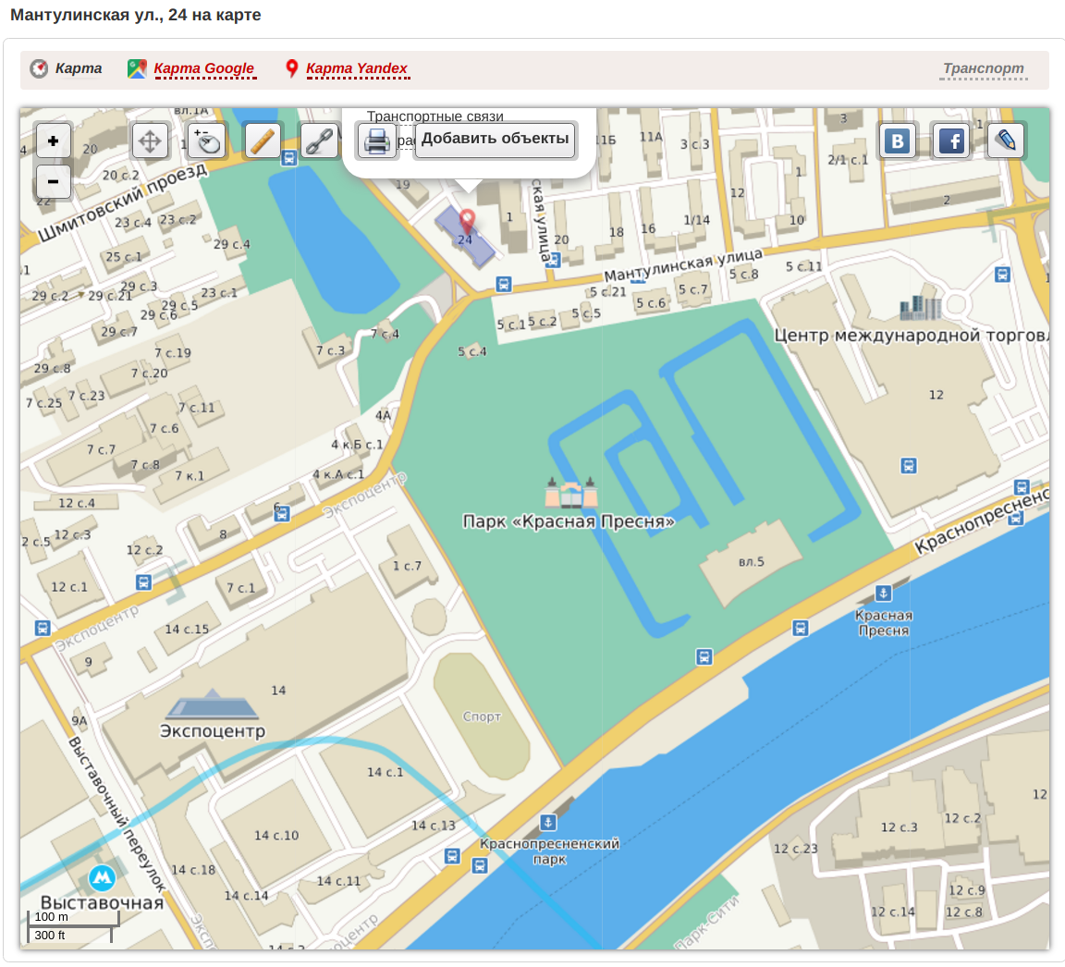Click the Спорт stadium label

coord(482,716)
